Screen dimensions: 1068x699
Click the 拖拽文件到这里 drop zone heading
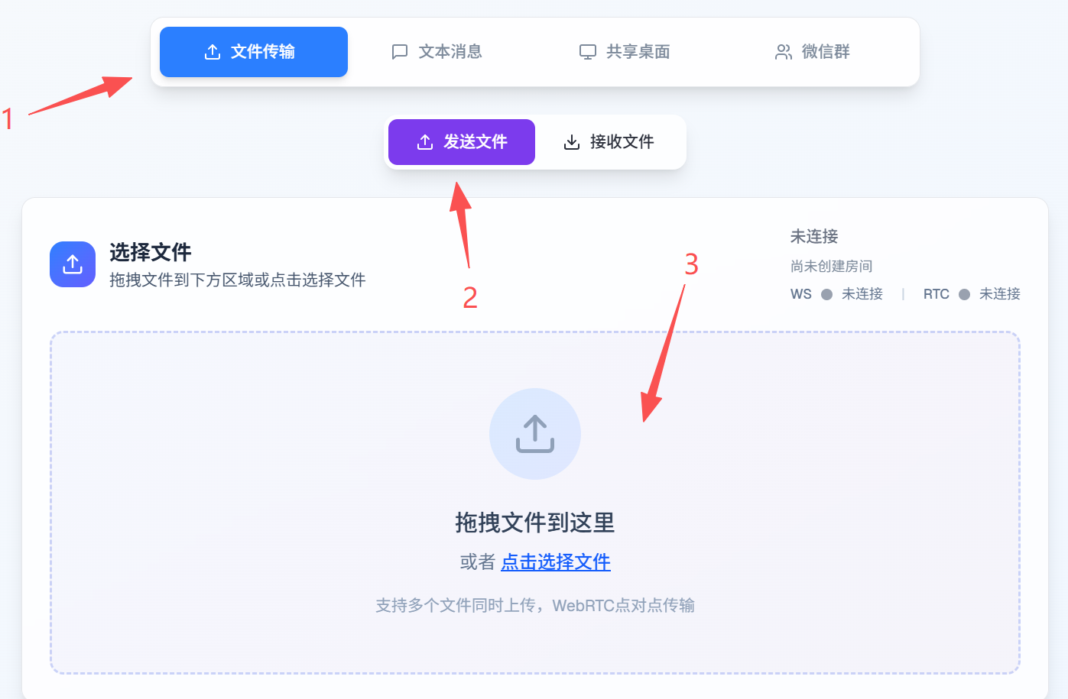coord(535,523)
